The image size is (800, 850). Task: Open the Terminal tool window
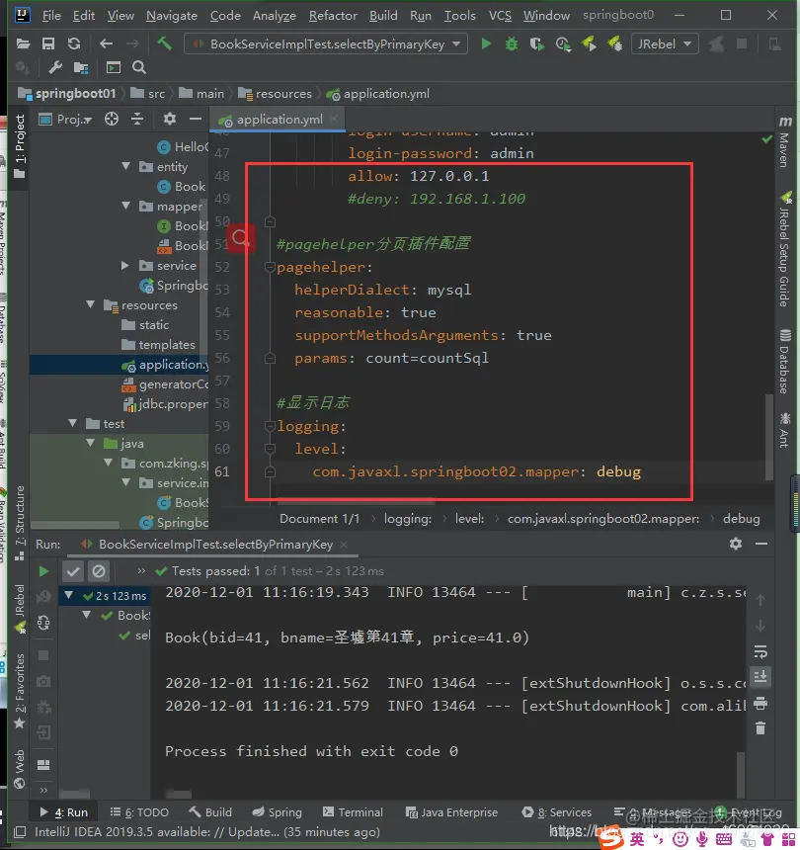353,812
